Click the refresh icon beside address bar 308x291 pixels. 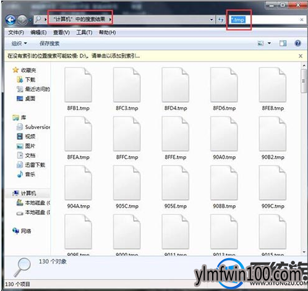click(x=221, y=20)
